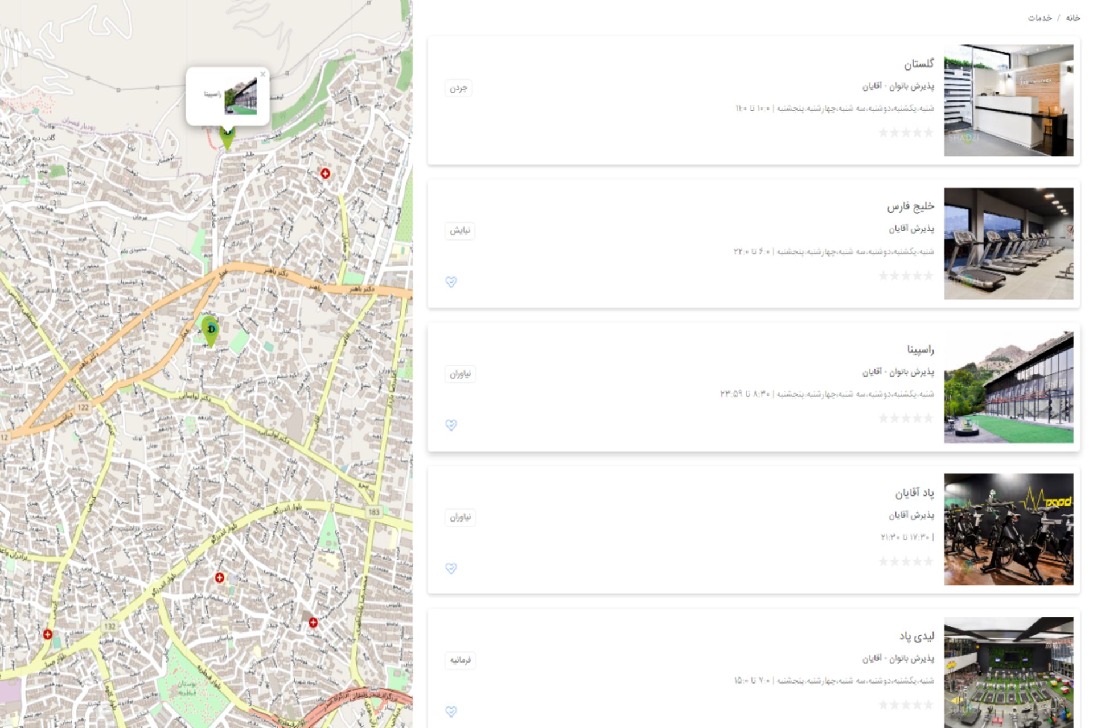Click the thumbnail inside the map popup
This screenshot has width=1093, height=728.
(x=241, y=97)
